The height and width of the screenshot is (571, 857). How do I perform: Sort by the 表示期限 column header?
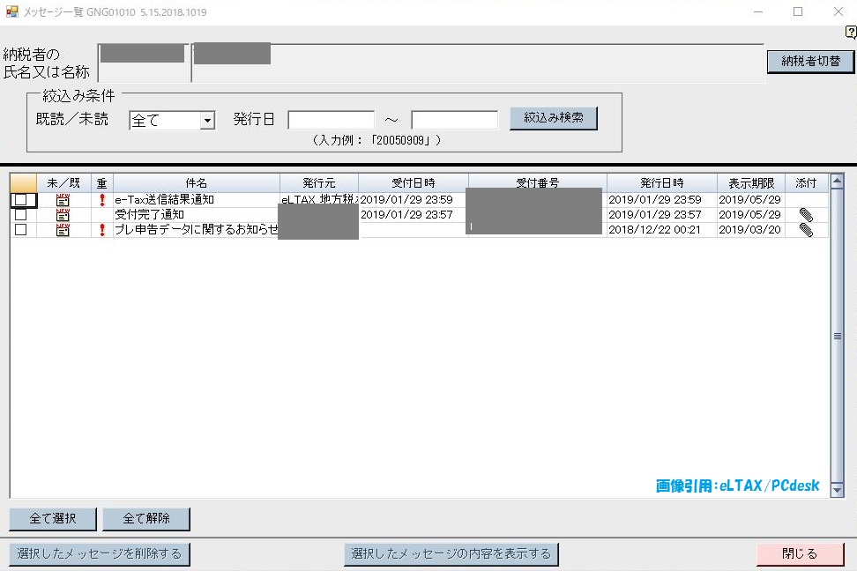point(751,183)
